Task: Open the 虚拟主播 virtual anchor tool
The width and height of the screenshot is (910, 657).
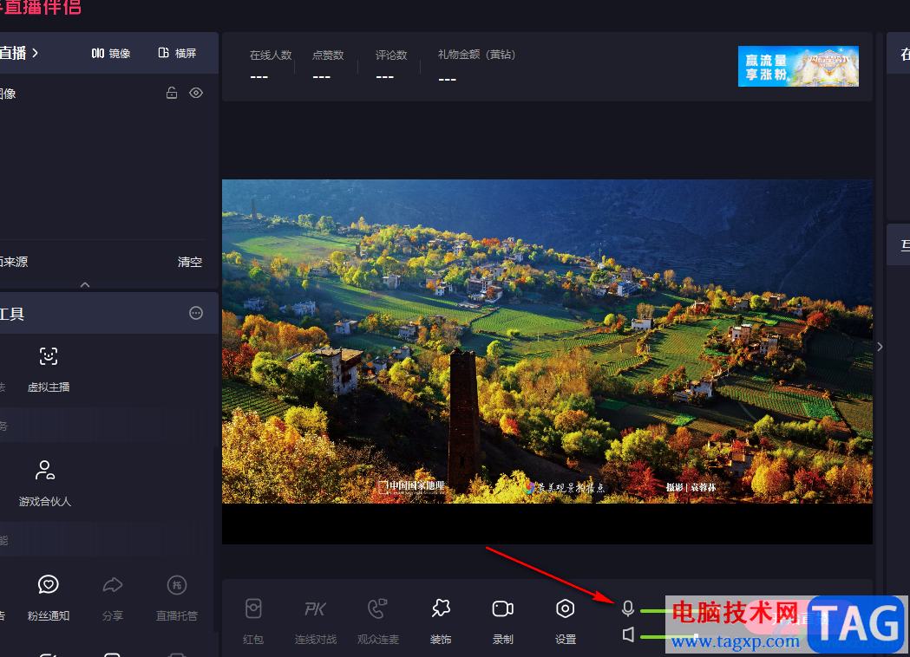Action: [49, 369]
